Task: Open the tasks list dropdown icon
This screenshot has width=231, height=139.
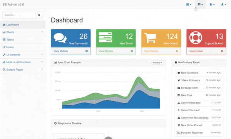Action: click(x=200, y=4)
